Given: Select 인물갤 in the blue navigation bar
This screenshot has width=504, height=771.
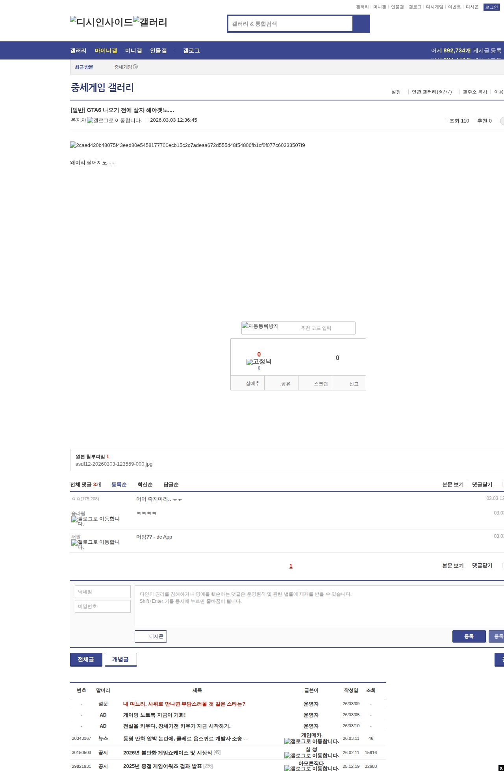Looking at the screenshot, I should coord(158,51).
